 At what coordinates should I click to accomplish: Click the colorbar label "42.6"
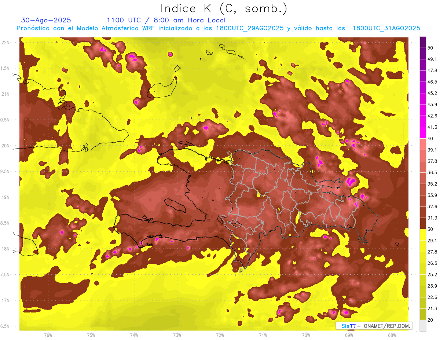click(x=432, y=116)
